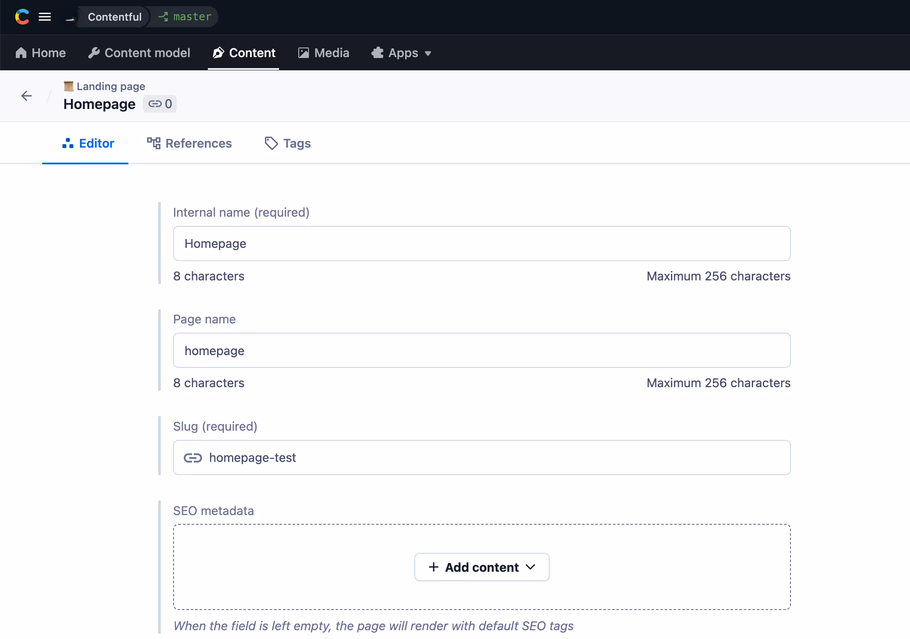Click the back arrow to exit entry
Screen dimensions: 910x639
click(26, 96)
